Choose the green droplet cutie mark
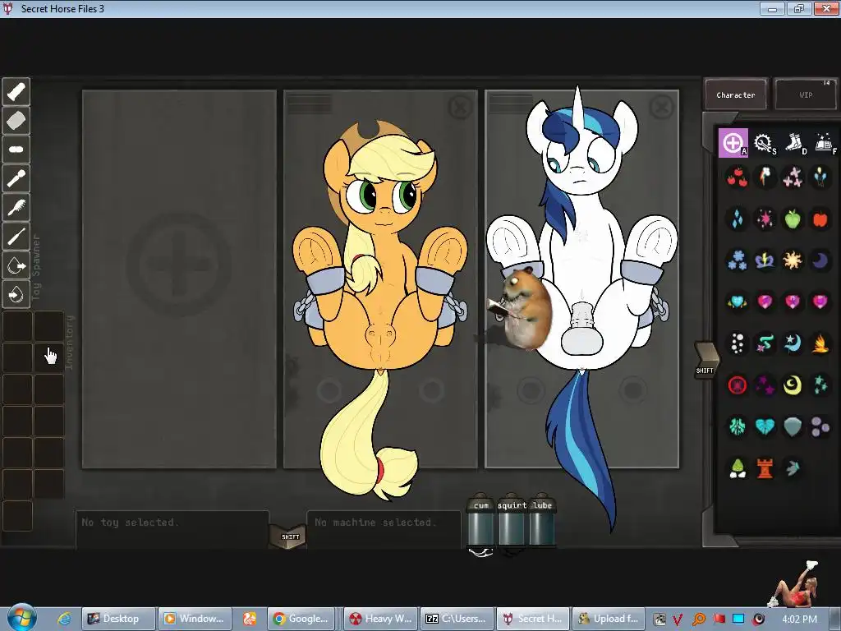This screenshot has width=841, height=631. click(738, 467)
